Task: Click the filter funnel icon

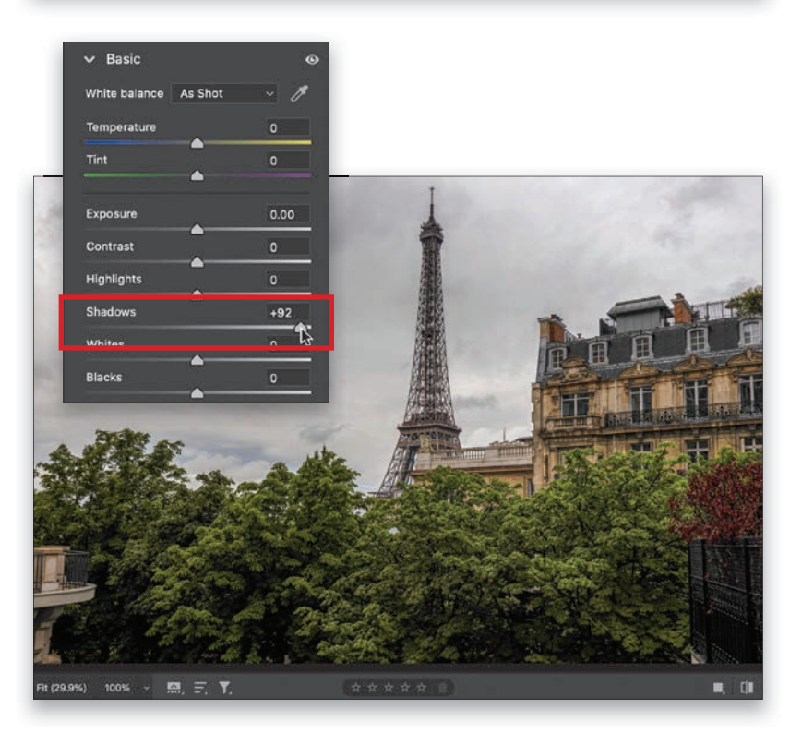Action: tap(224, 688)
